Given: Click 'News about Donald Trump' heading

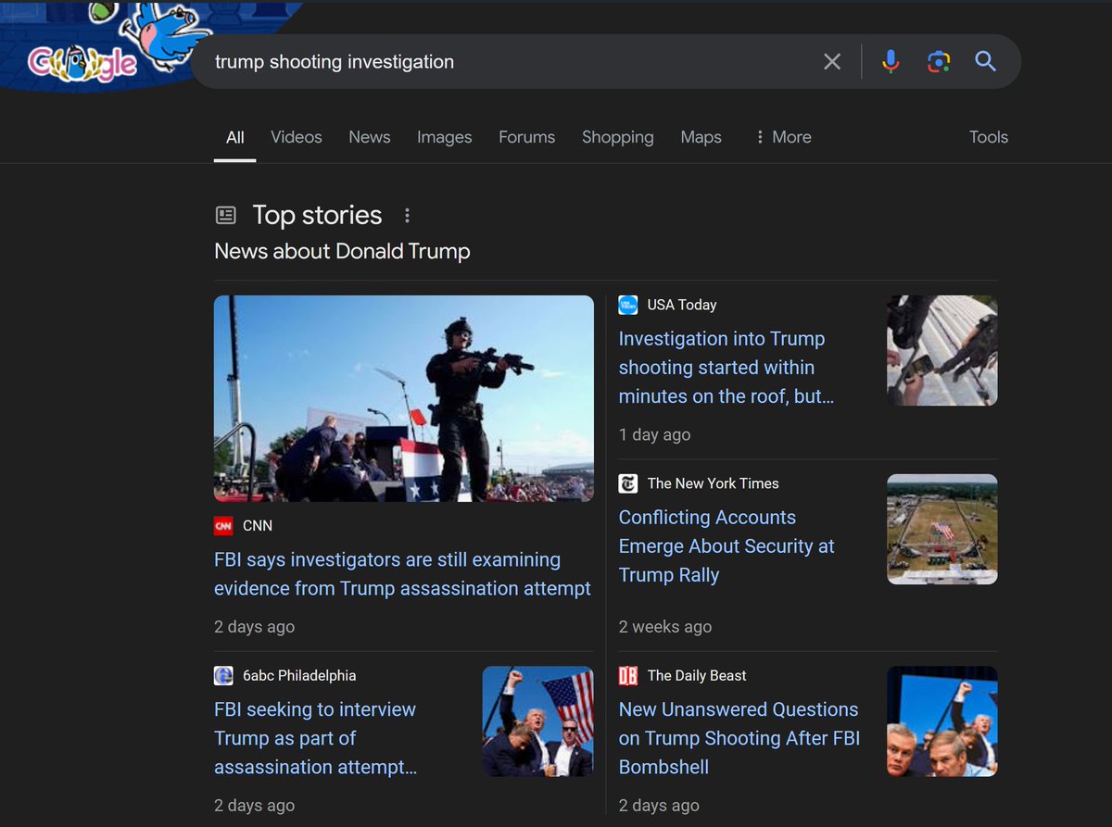Looking at the screenshot, I should [x=342, y=251].
